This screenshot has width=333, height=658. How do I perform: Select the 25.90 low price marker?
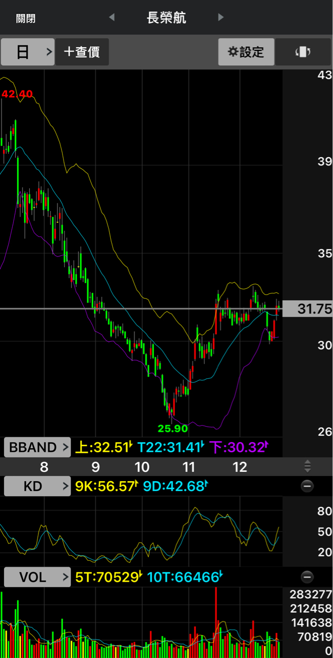[172, 428]
